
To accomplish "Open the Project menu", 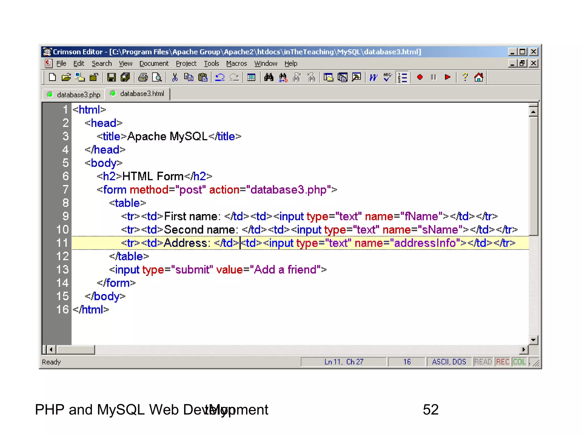I will click(186, 63).
